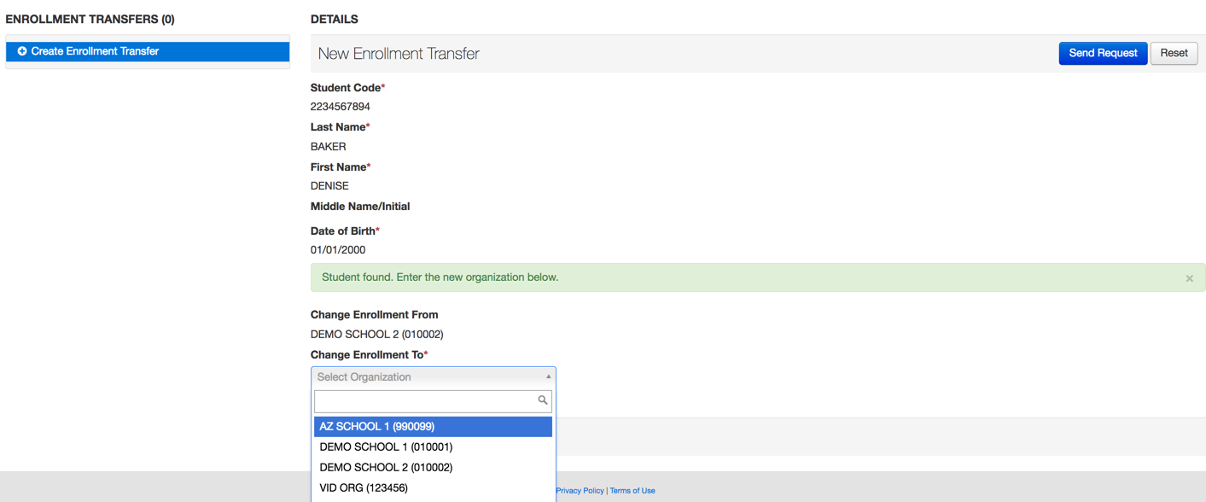
Task: Open the Terms of Use link
Action: 632,491
